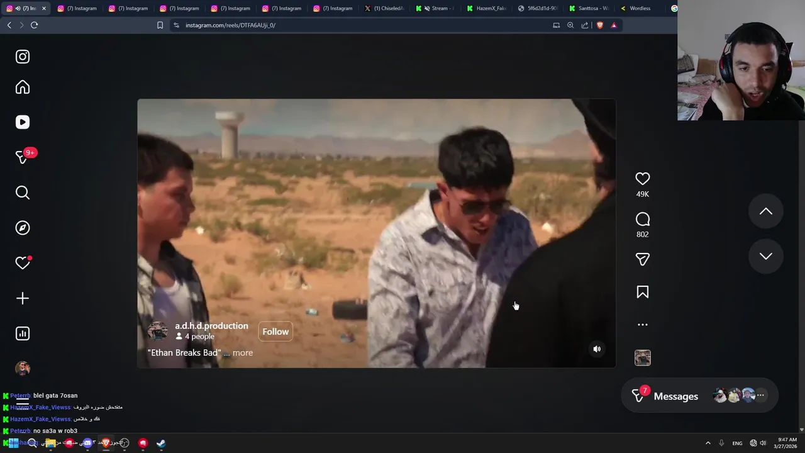Switch to Wordless tab

click(640, 8)
